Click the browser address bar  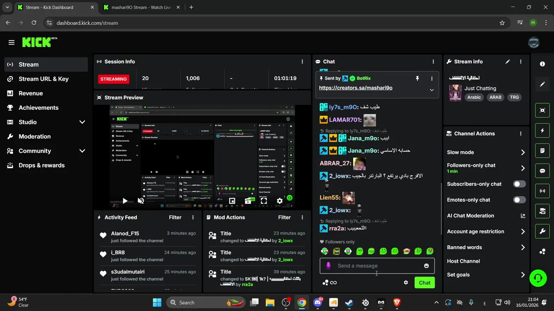276,23
